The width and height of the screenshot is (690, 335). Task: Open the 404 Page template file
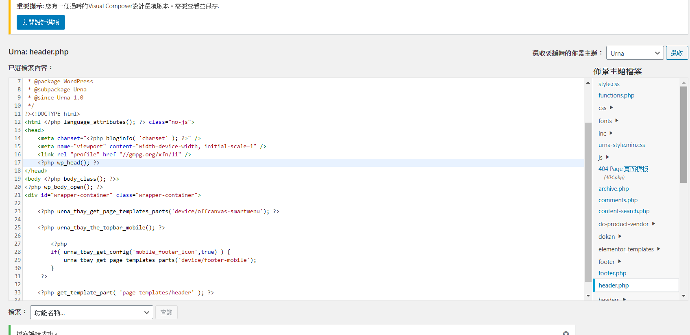(x=623, y=169)
